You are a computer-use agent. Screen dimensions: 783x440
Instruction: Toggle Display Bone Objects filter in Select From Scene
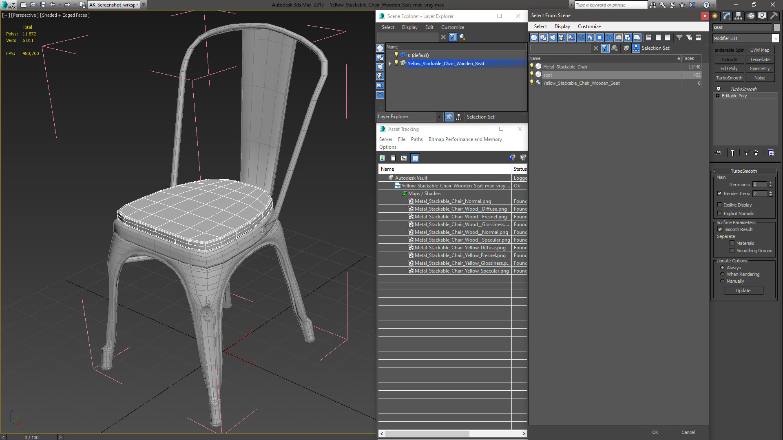pyautogui.click(x=609, y=37)
